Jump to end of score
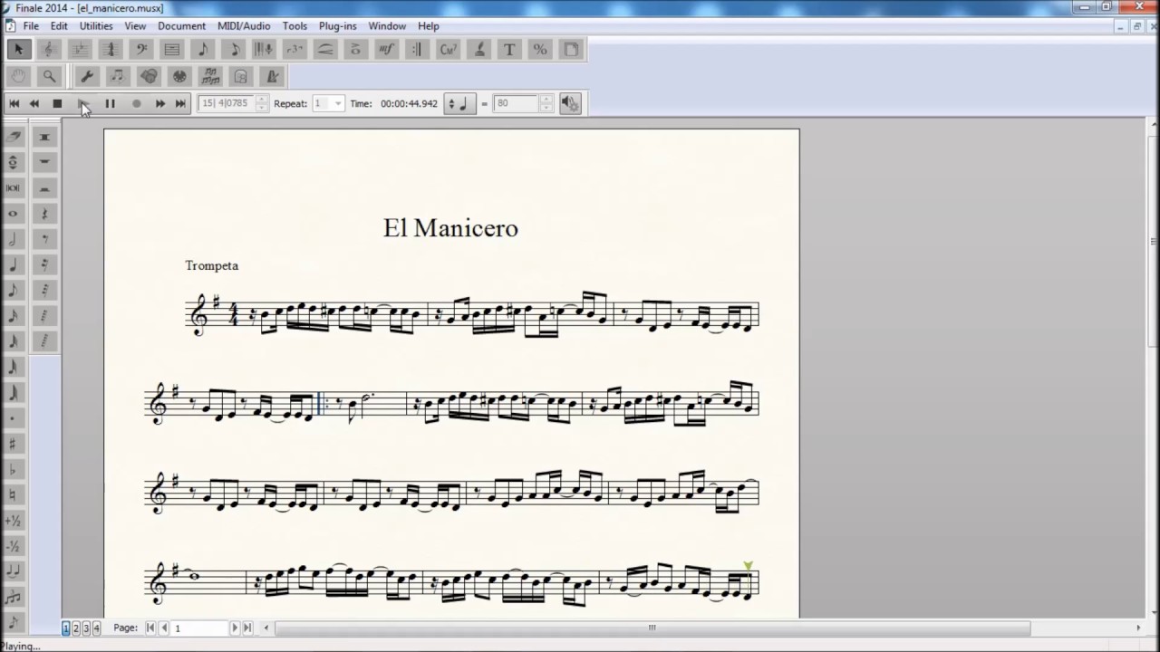This screenshot has height=652, width=1160. coord(180,103)
